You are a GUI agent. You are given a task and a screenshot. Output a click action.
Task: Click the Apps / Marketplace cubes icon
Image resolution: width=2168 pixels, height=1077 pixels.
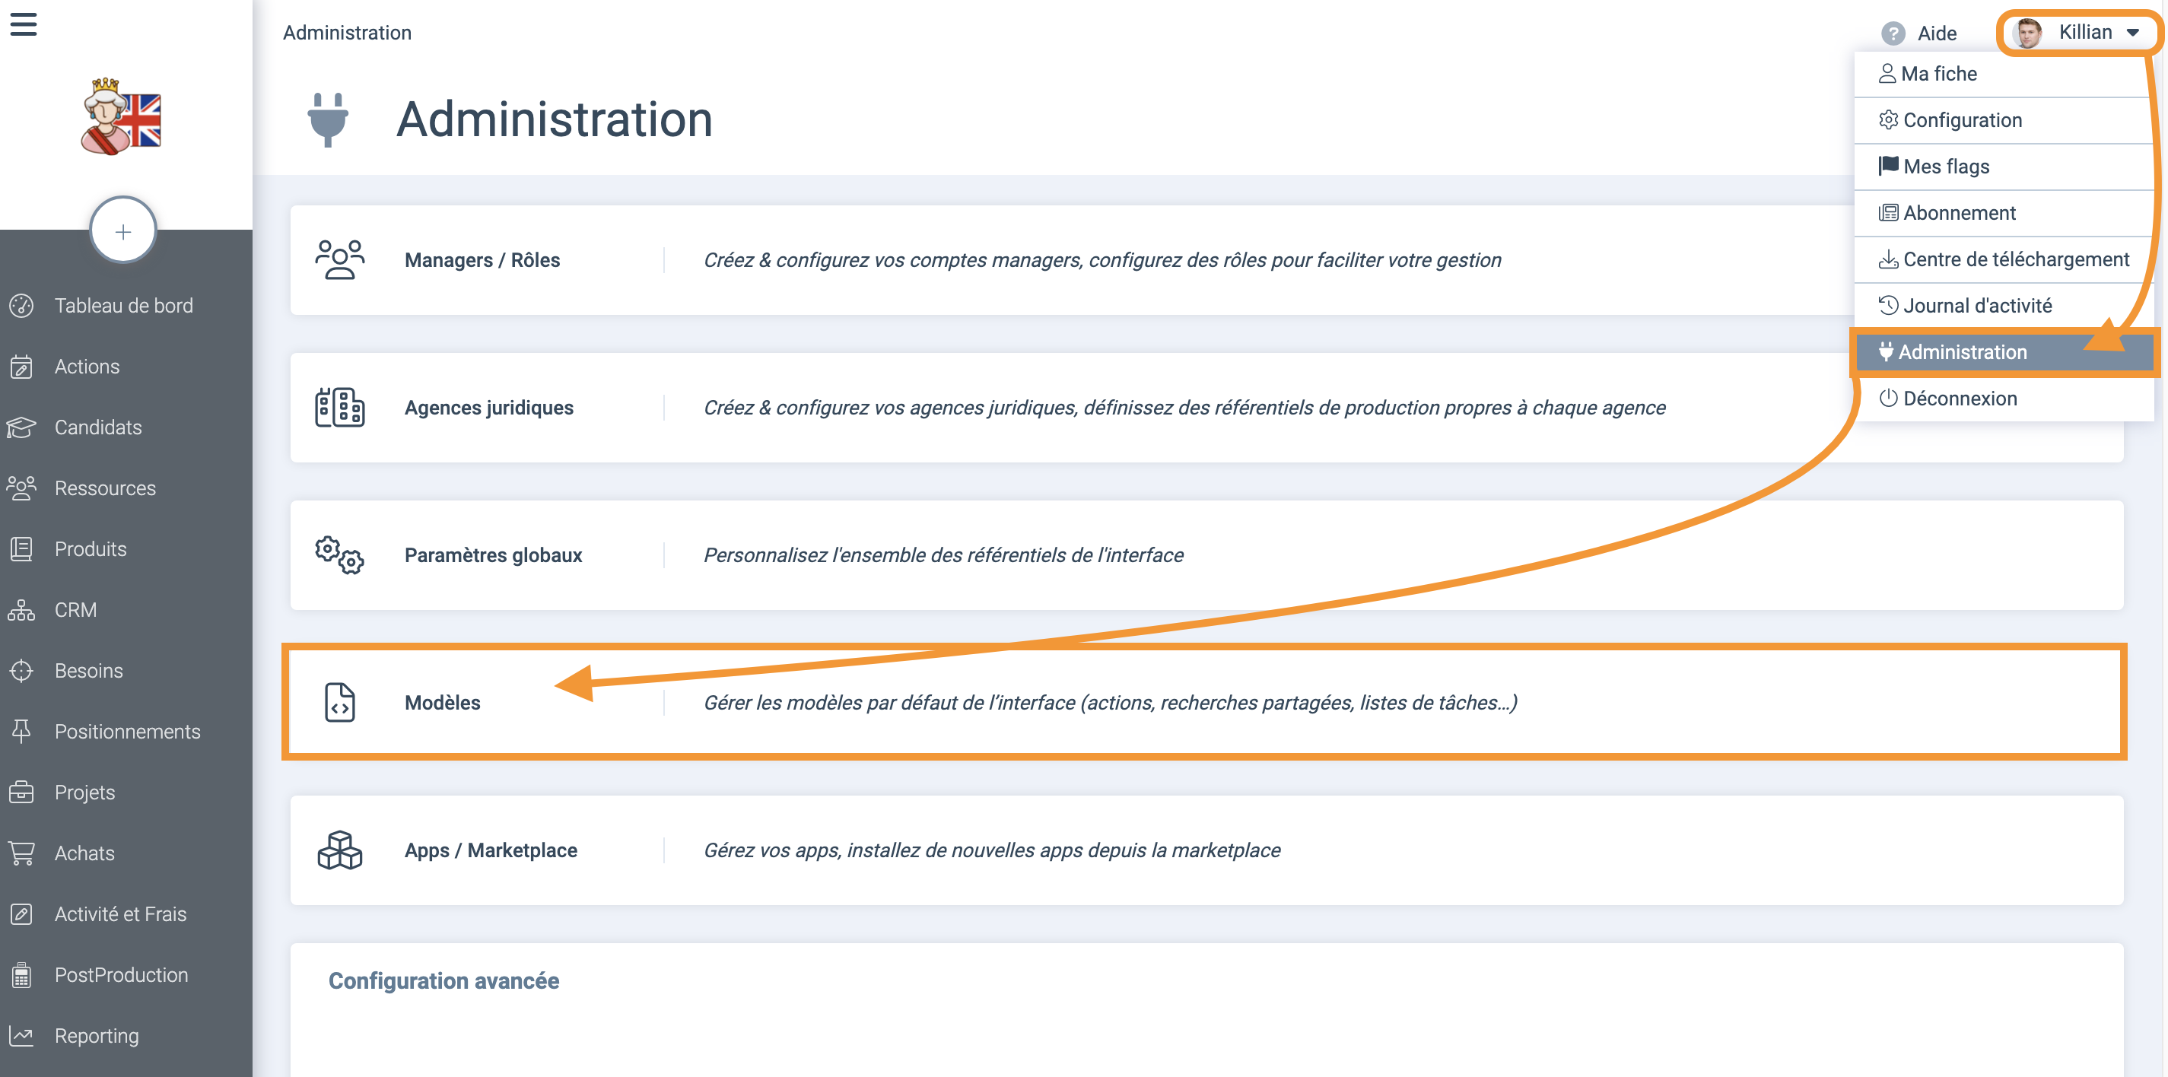point(339,850)
